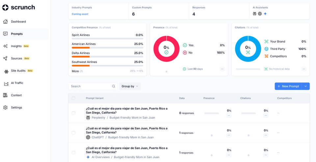Click the check icon beside Last 90 days

(184, 69)
